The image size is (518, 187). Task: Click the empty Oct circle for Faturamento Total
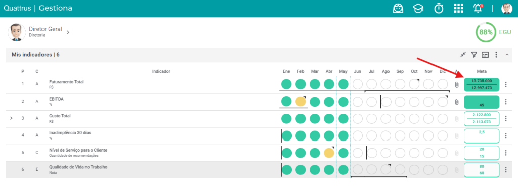[414, 84]
